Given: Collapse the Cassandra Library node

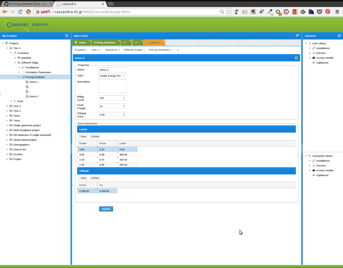Looking at the screenshot, I should 306,156.
